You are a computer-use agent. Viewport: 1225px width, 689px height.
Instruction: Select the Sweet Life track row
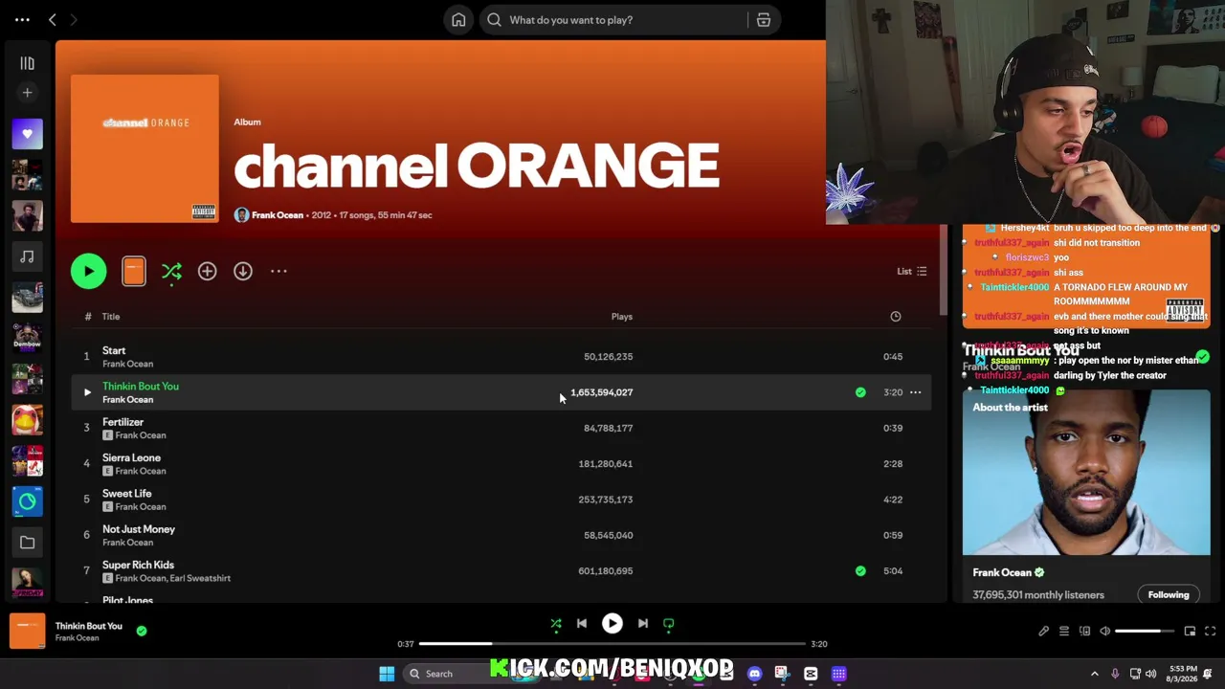click(501, 500)
